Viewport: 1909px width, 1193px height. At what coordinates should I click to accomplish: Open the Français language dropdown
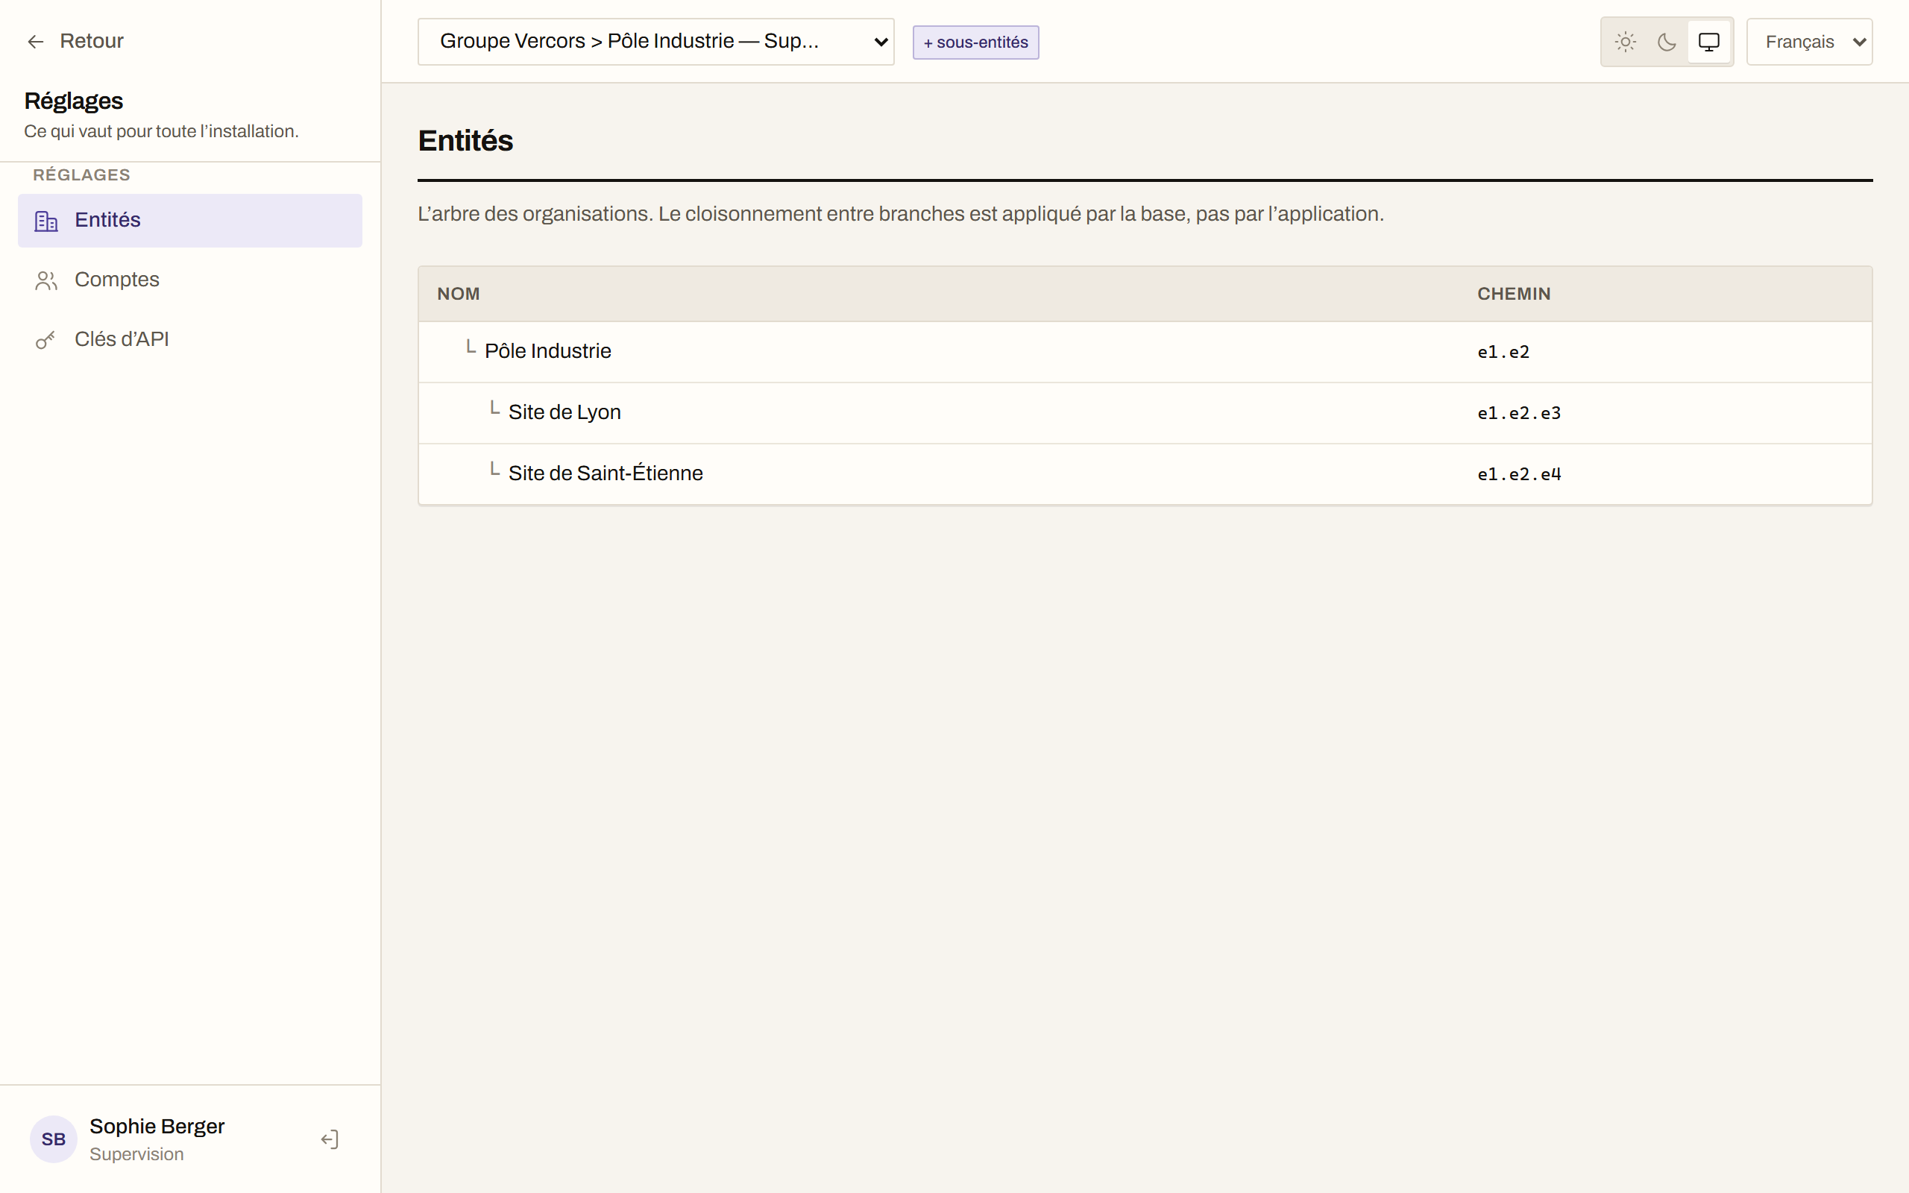(x=1810, y=42)
